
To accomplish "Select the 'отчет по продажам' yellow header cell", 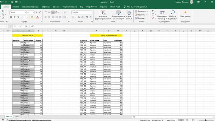I will pyautogui.click(x=106, y=36).
